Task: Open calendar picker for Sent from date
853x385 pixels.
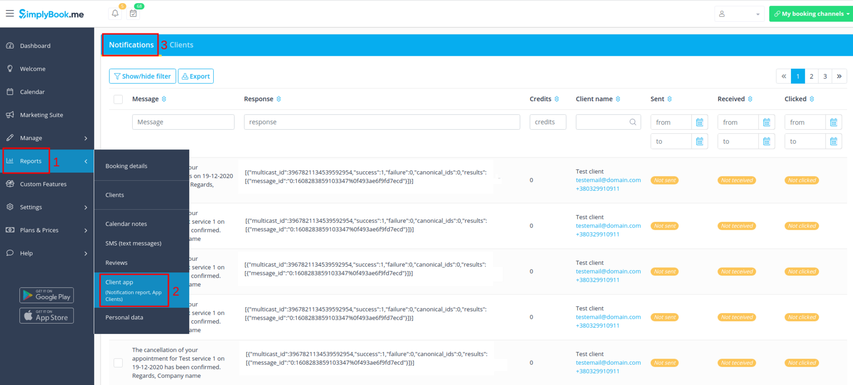Action: (x=699, y=122)
